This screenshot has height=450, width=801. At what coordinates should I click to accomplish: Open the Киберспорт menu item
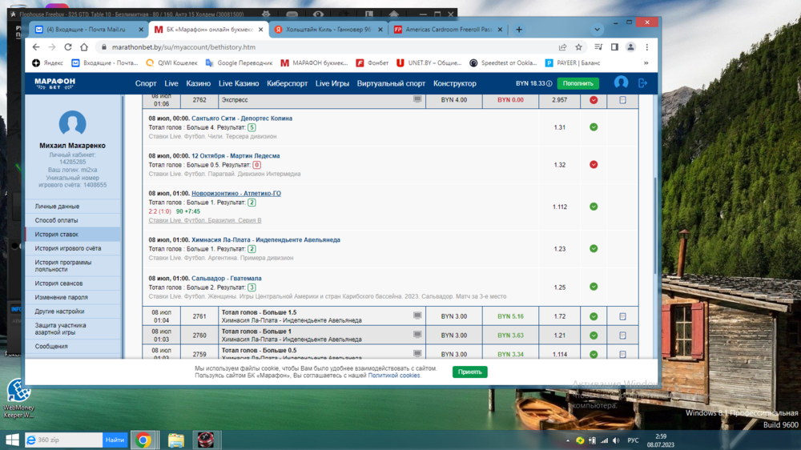pyautogui.click(x=287, y=83)
